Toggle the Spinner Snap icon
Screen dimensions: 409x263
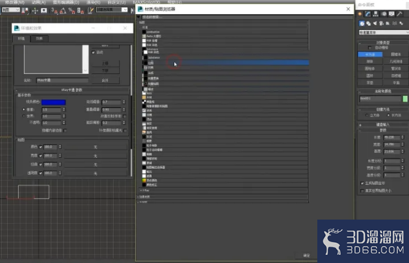[x=81, y=10]
